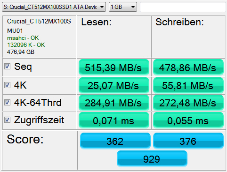
Task: Open the Crucial drive selection dropdown
Action: tap(54, 7)
